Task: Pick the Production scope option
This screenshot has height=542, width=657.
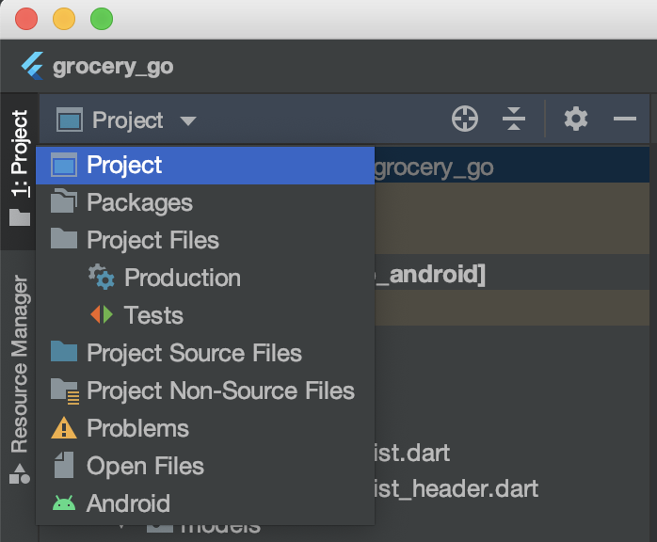Action: [x=182, y=278]
